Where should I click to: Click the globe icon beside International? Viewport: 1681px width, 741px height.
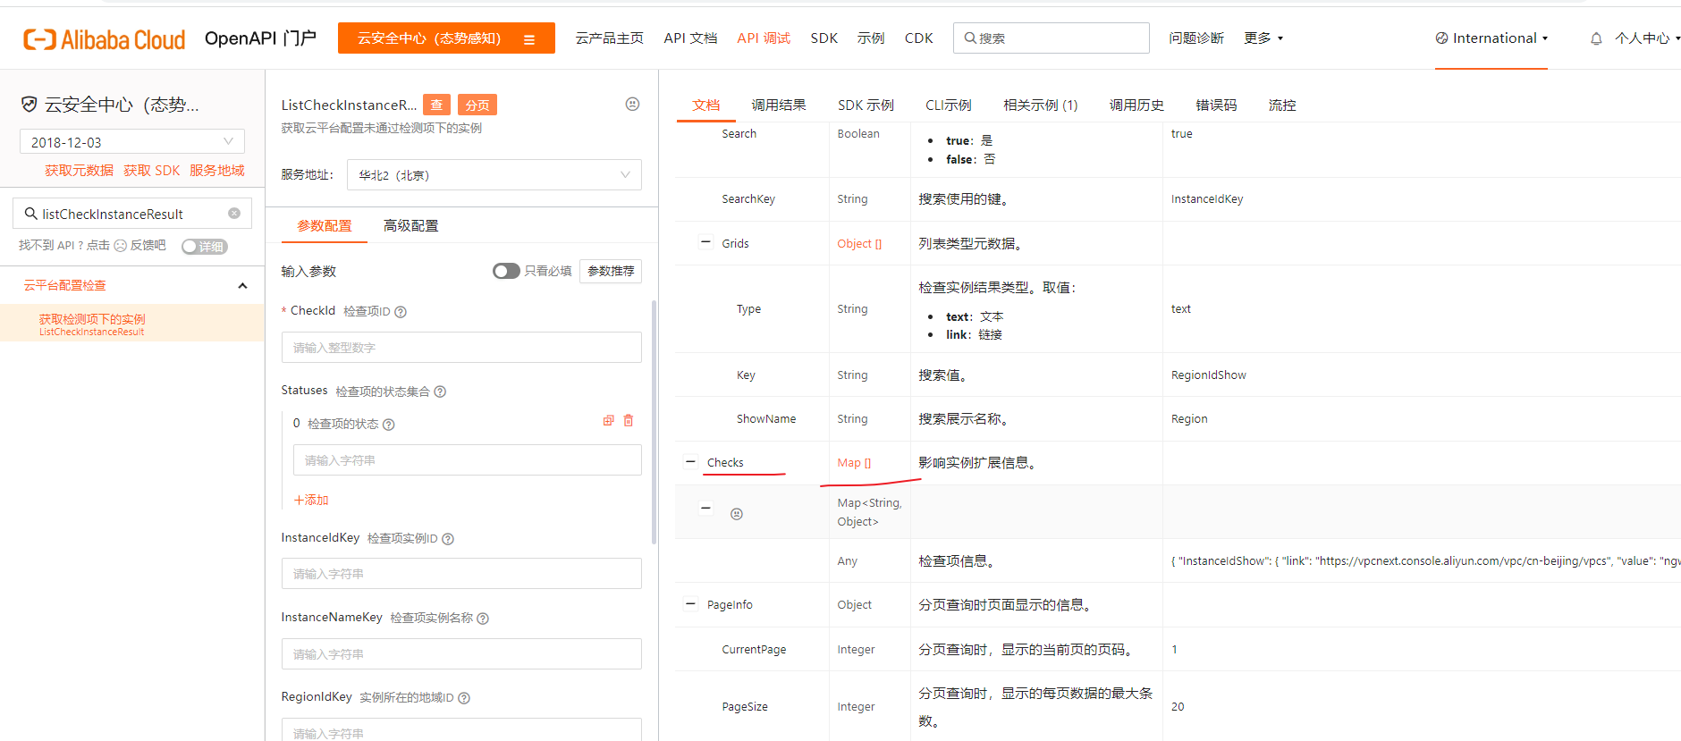tap(1441, 38)
